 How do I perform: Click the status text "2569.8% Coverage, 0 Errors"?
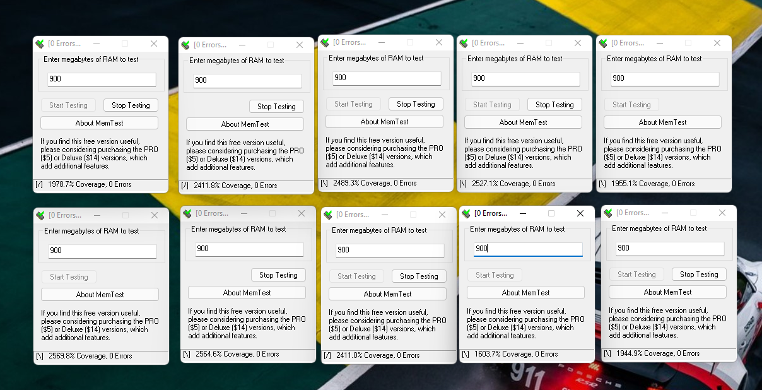[x=90, y=356]
